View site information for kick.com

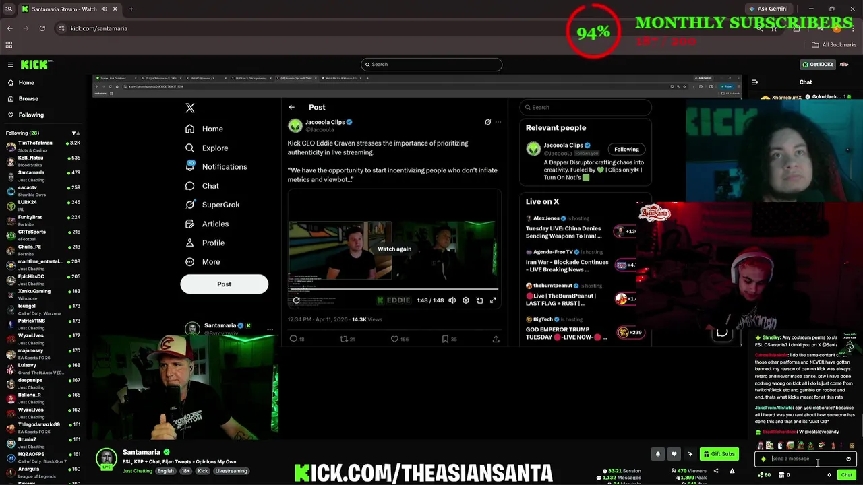61,28
